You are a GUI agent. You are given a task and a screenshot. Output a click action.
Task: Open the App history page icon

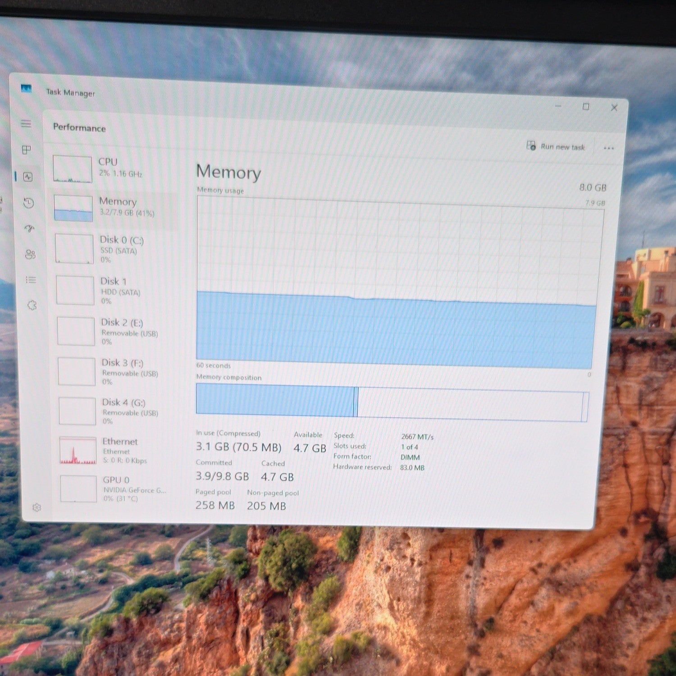pyautogui.click(x=29, y=203)
